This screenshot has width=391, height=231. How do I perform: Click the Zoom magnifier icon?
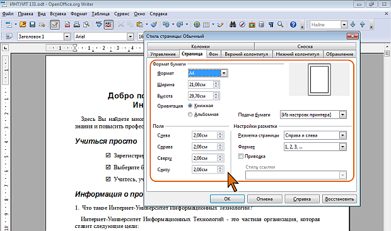pyautogui.click(x=281, y=25)
